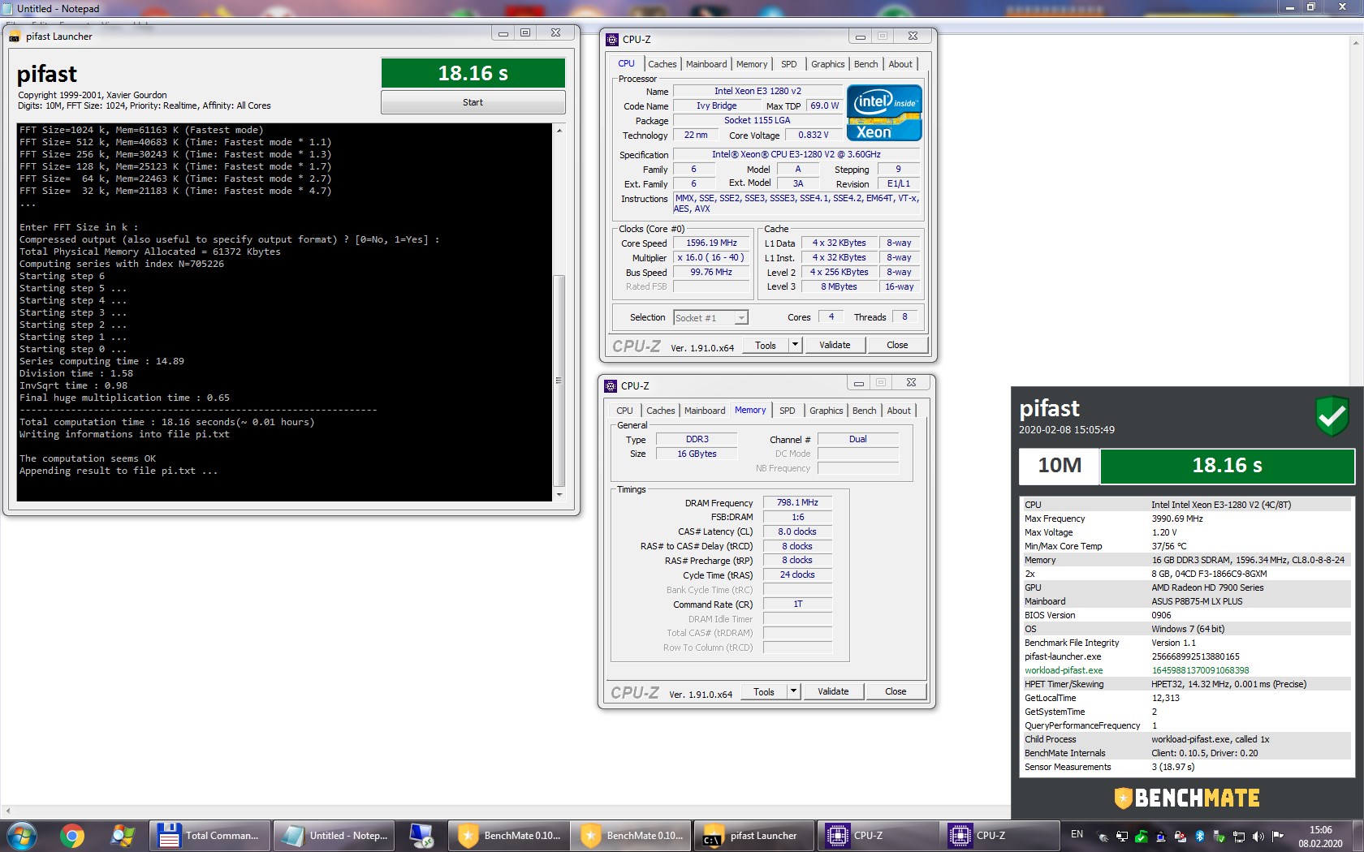Expand Tools dropdown arrow in lower CPU-Z

pyautogui.click(x=793, y=691)
